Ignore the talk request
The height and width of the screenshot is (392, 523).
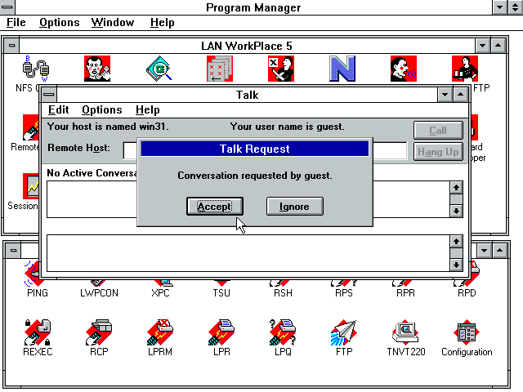pyautogui.click(x=294, y=207)
